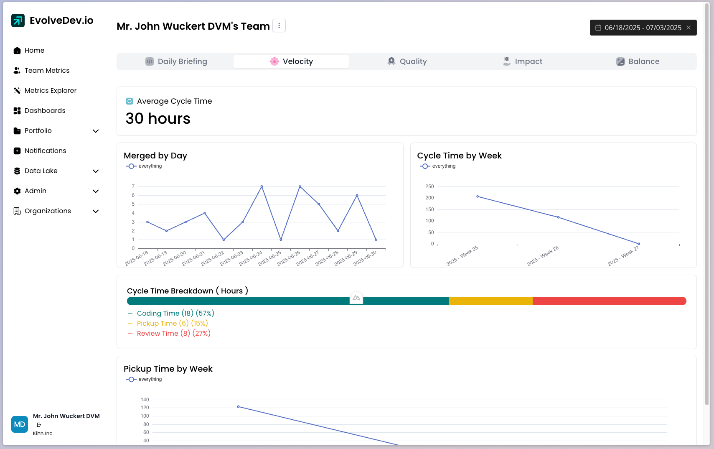
Task: Click the EvolveDev.io logo icon
Action: point(18,20)
